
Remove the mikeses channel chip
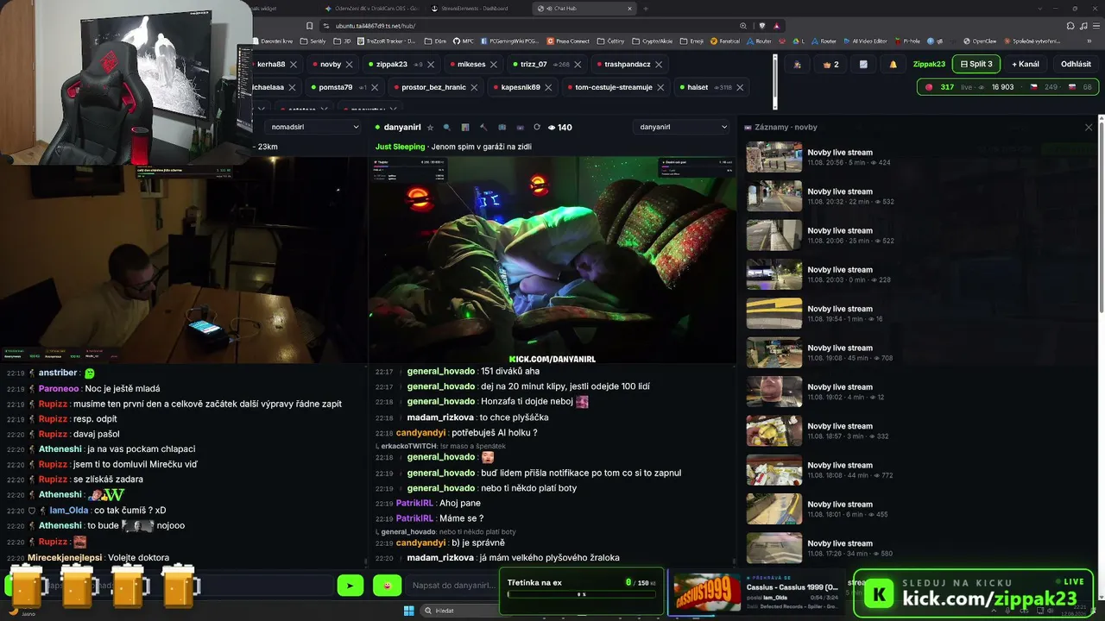point(494,64)
